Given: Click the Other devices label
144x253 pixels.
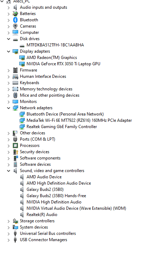Looking at the screenshot, I should pyautogui.click(x=33, y=133).
